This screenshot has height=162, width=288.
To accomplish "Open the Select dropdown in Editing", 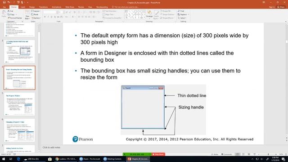I will [182, 18].
